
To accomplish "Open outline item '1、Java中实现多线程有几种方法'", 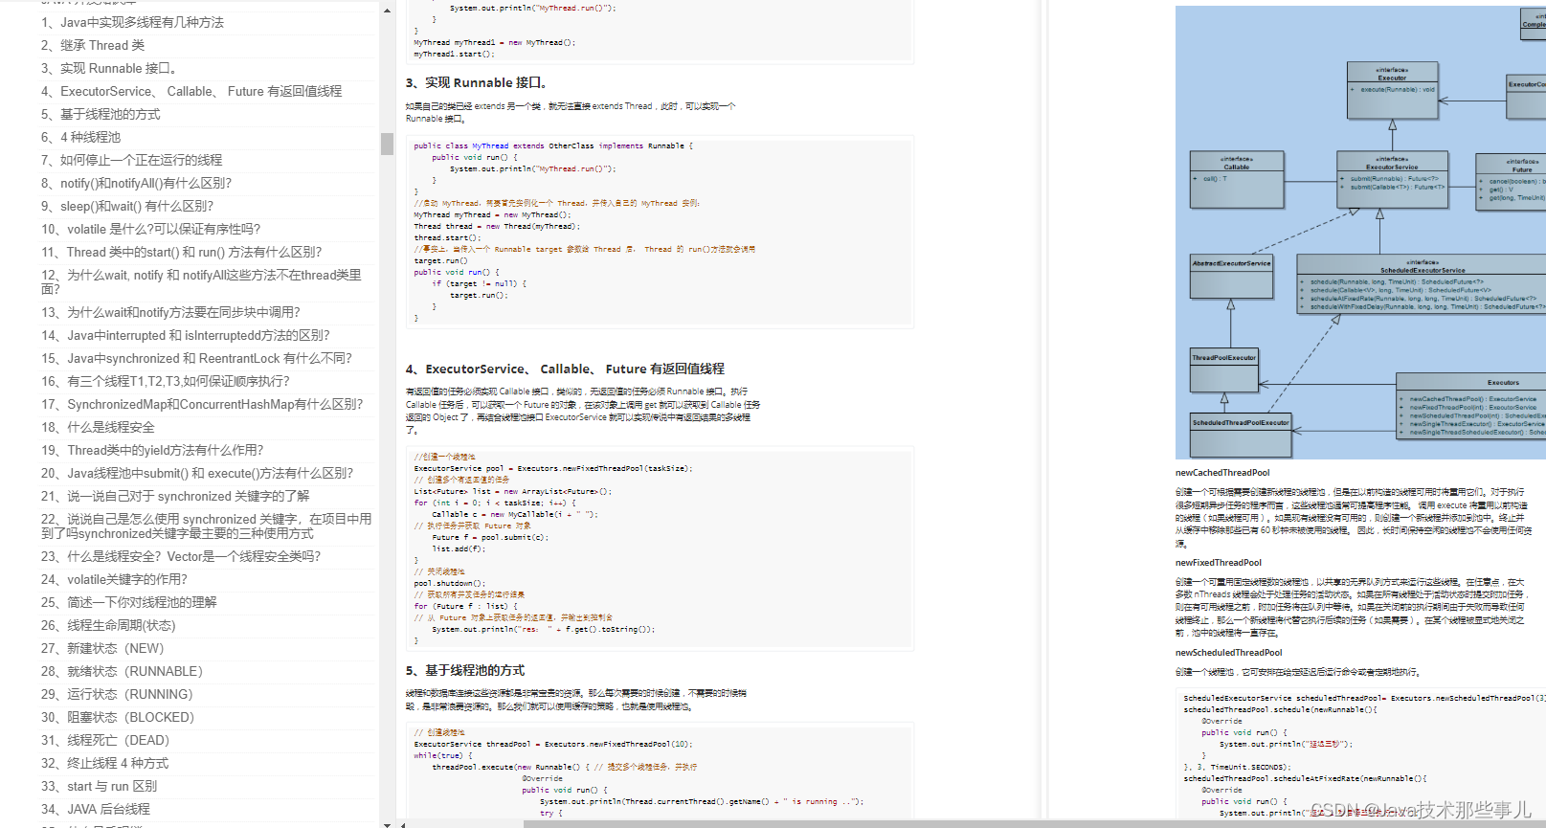I will 132,22.
